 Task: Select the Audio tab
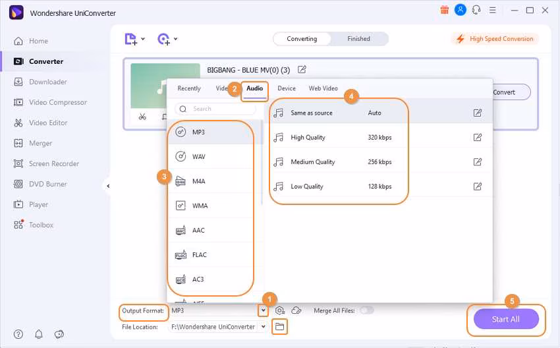(x=255, y=88)
